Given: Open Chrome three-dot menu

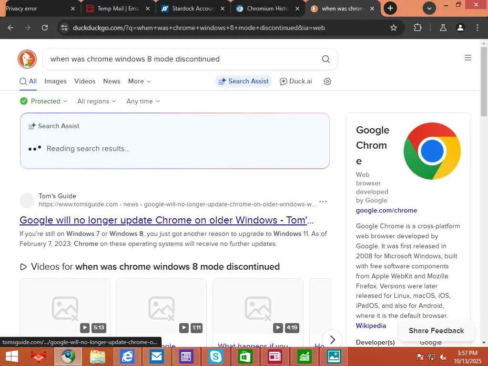Looking at the screenshot, I should (x=478, y=28).
